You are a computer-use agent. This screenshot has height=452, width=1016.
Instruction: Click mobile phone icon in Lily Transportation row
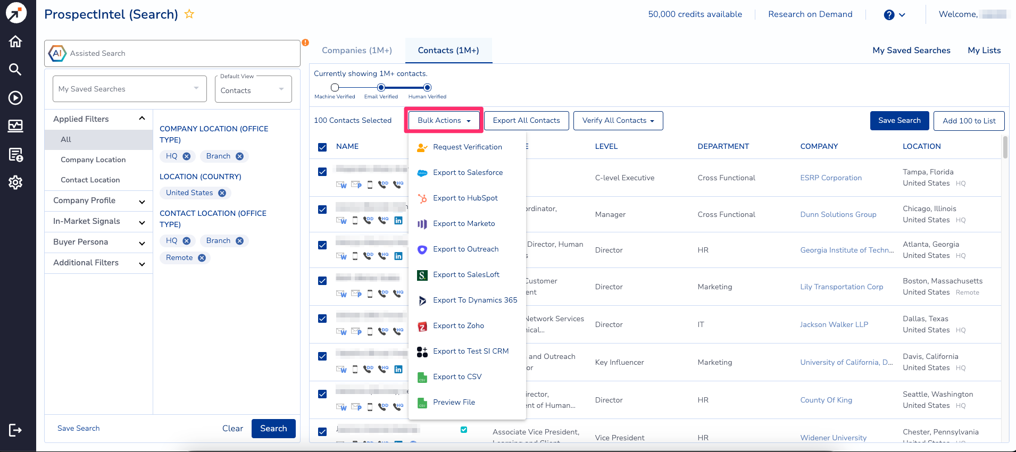[370, 294]
